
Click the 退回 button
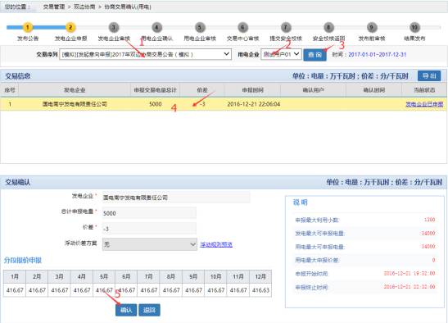pyautogui.click(x=149, y=310)
